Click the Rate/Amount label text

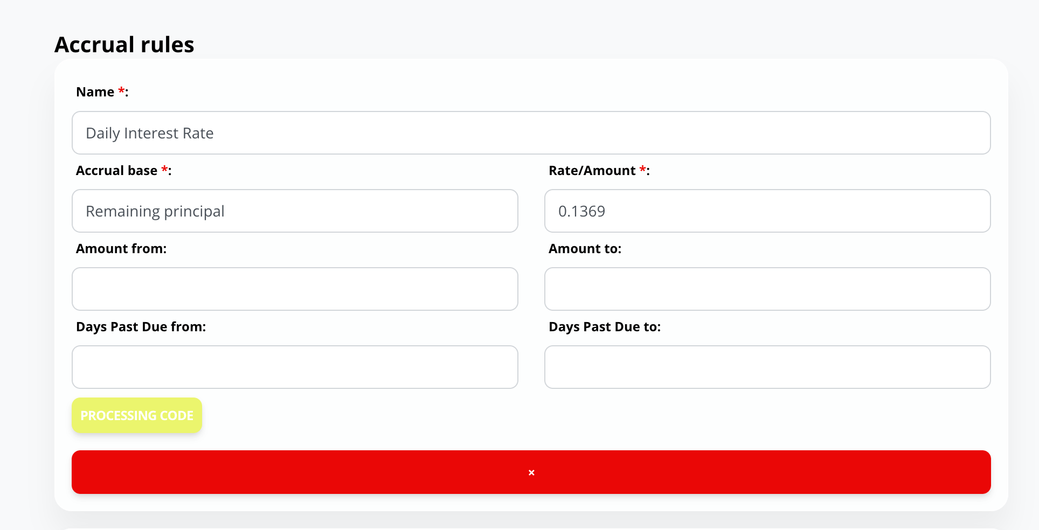point(592,171)
